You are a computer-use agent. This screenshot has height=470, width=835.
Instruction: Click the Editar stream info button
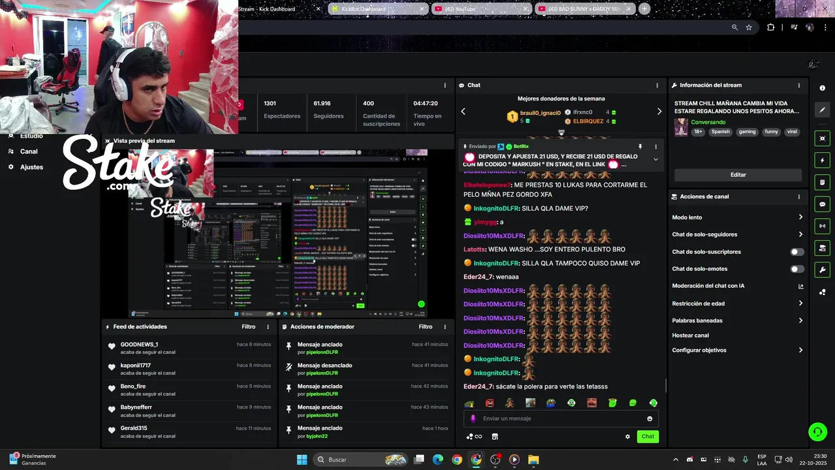point(738,175)
